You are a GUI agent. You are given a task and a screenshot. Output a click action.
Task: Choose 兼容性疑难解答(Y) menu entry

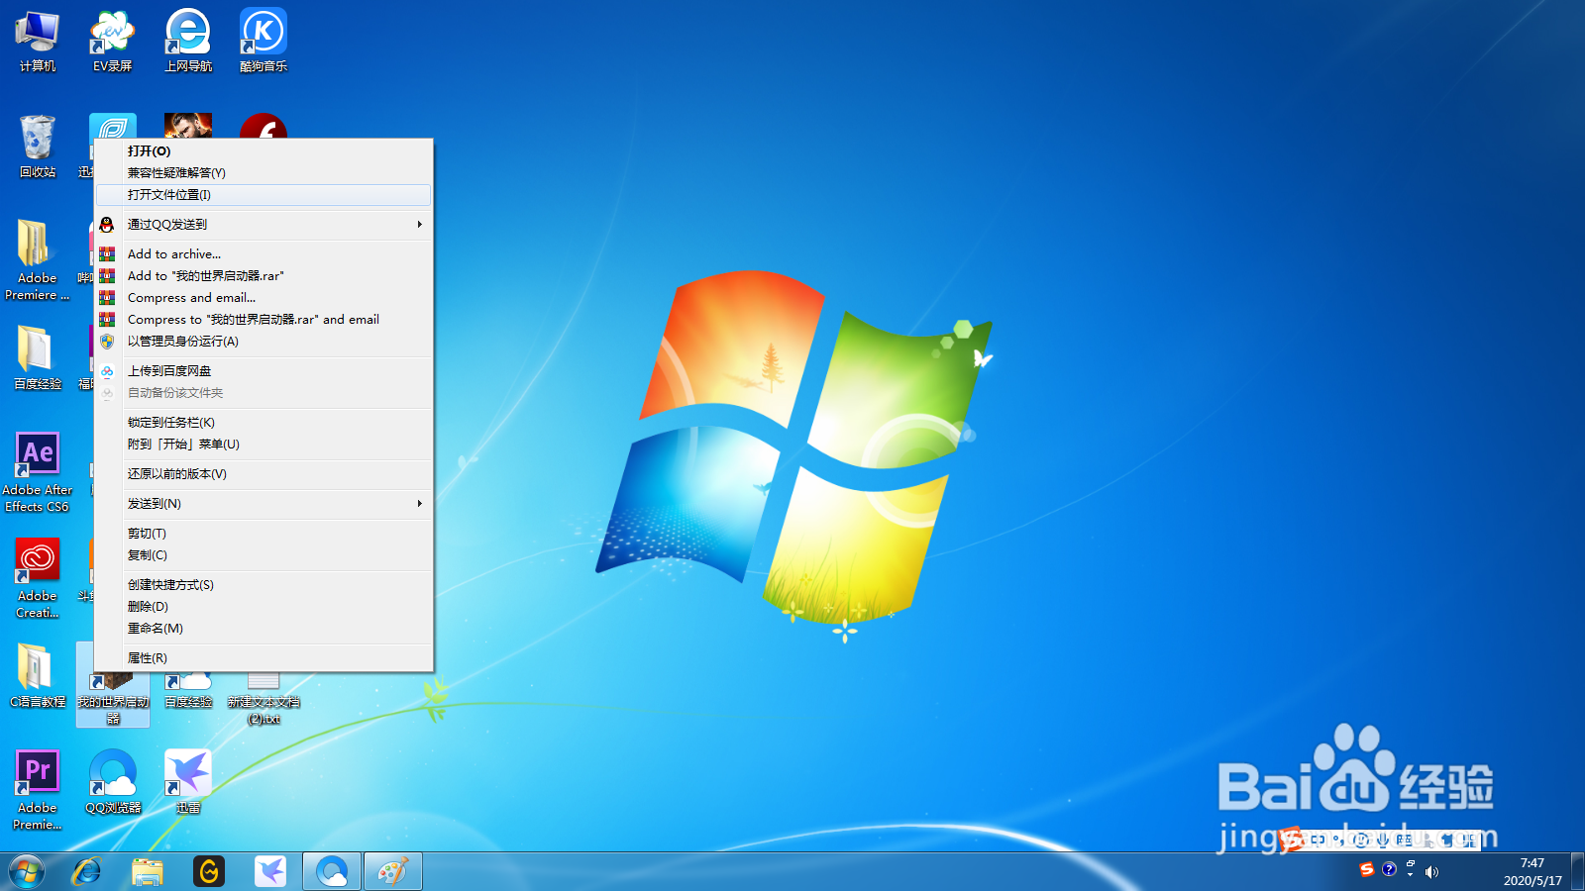coord(264,173)
